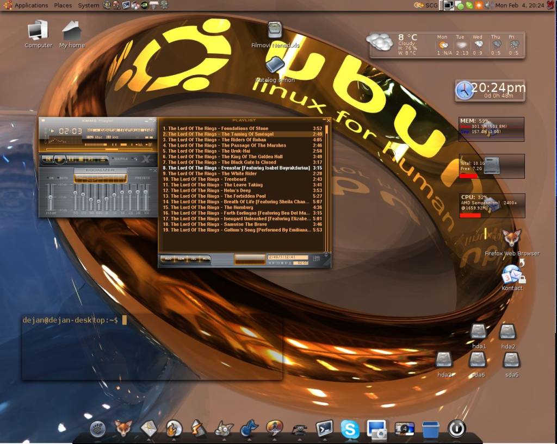Open the My home folder icon
The height and width of the screenshot is (444, 557).
(72, 34)
